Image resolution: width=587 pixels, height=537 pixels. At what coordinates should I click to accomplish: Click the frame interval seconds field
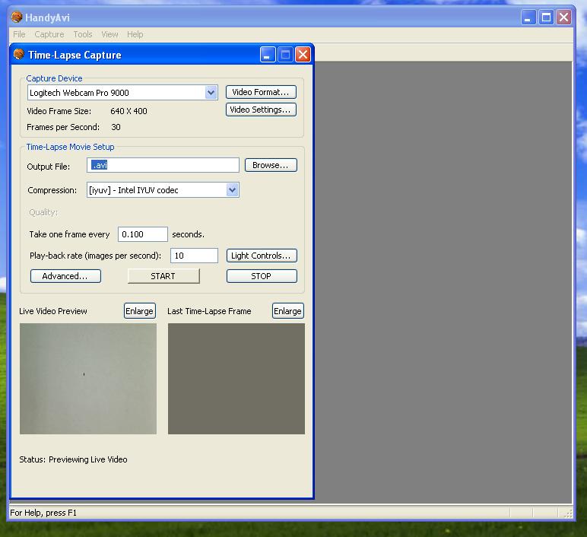pyautogui.click(x=142, y=234)
